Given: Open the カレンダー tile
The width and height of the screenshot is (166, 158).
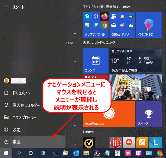Looking at the screenshot, I should (x=96, y=61).
